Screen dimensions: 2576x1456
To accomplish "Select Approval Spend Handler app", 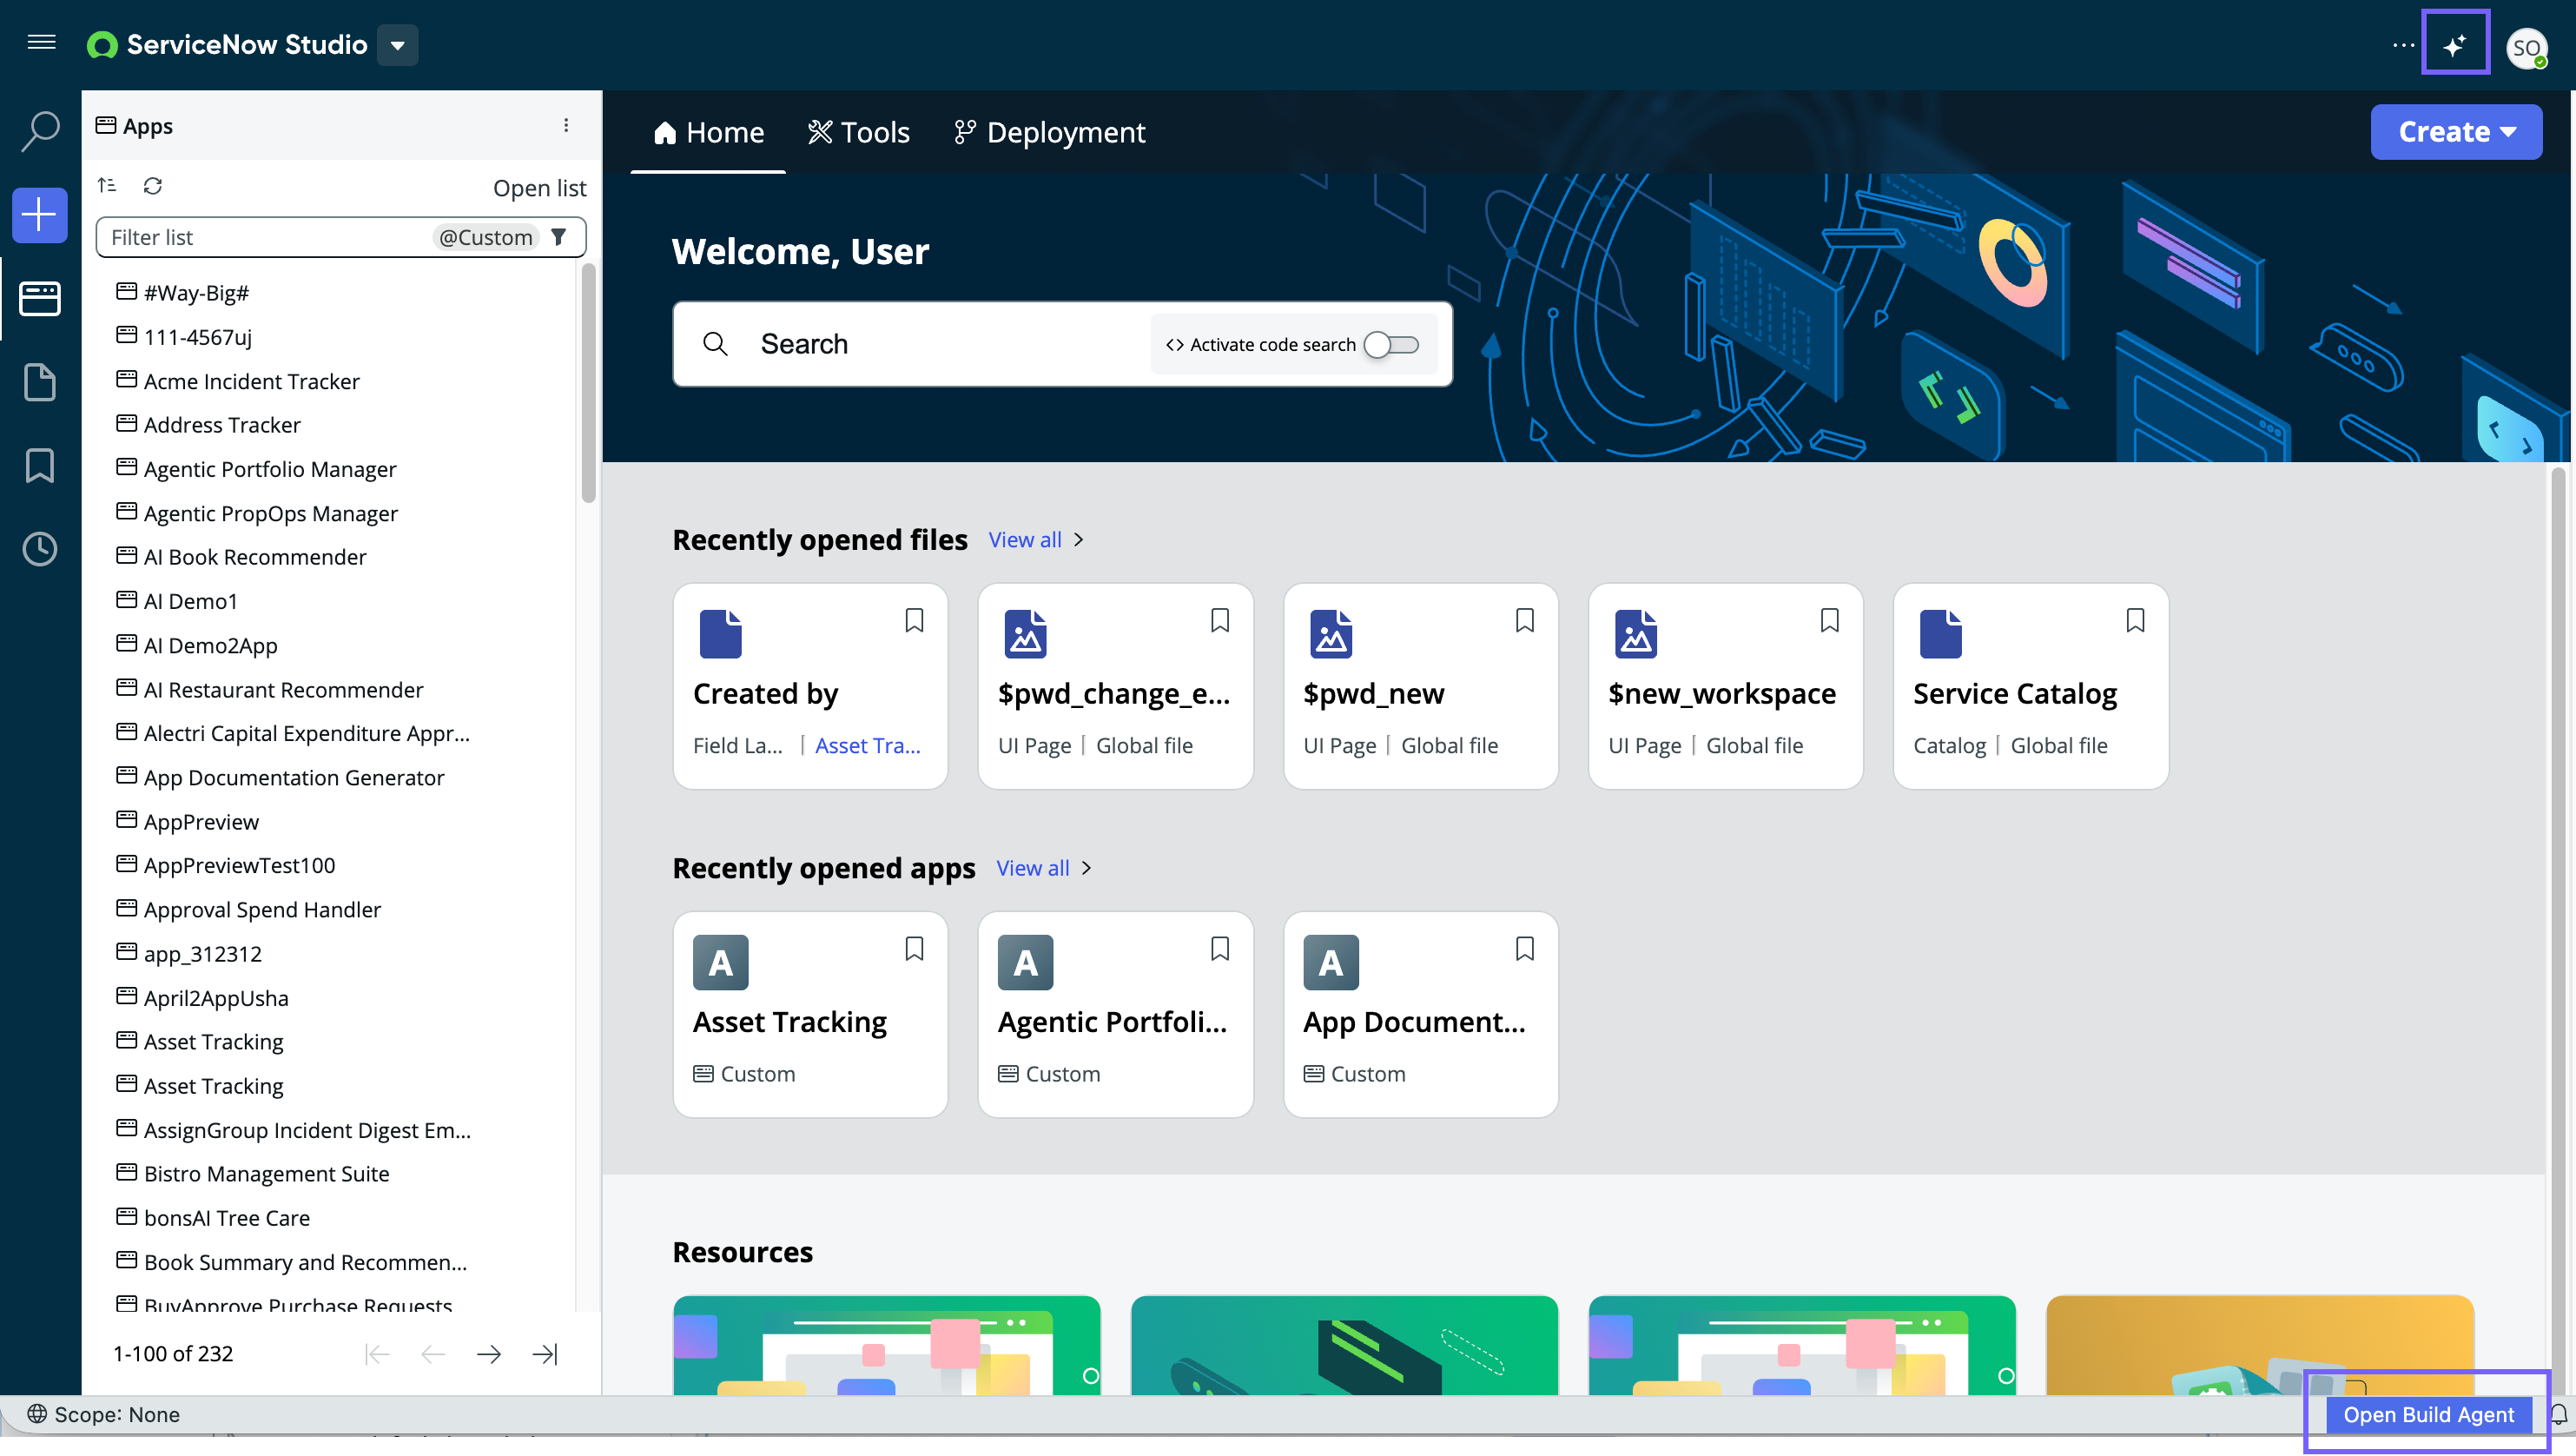I will point(262,910).
